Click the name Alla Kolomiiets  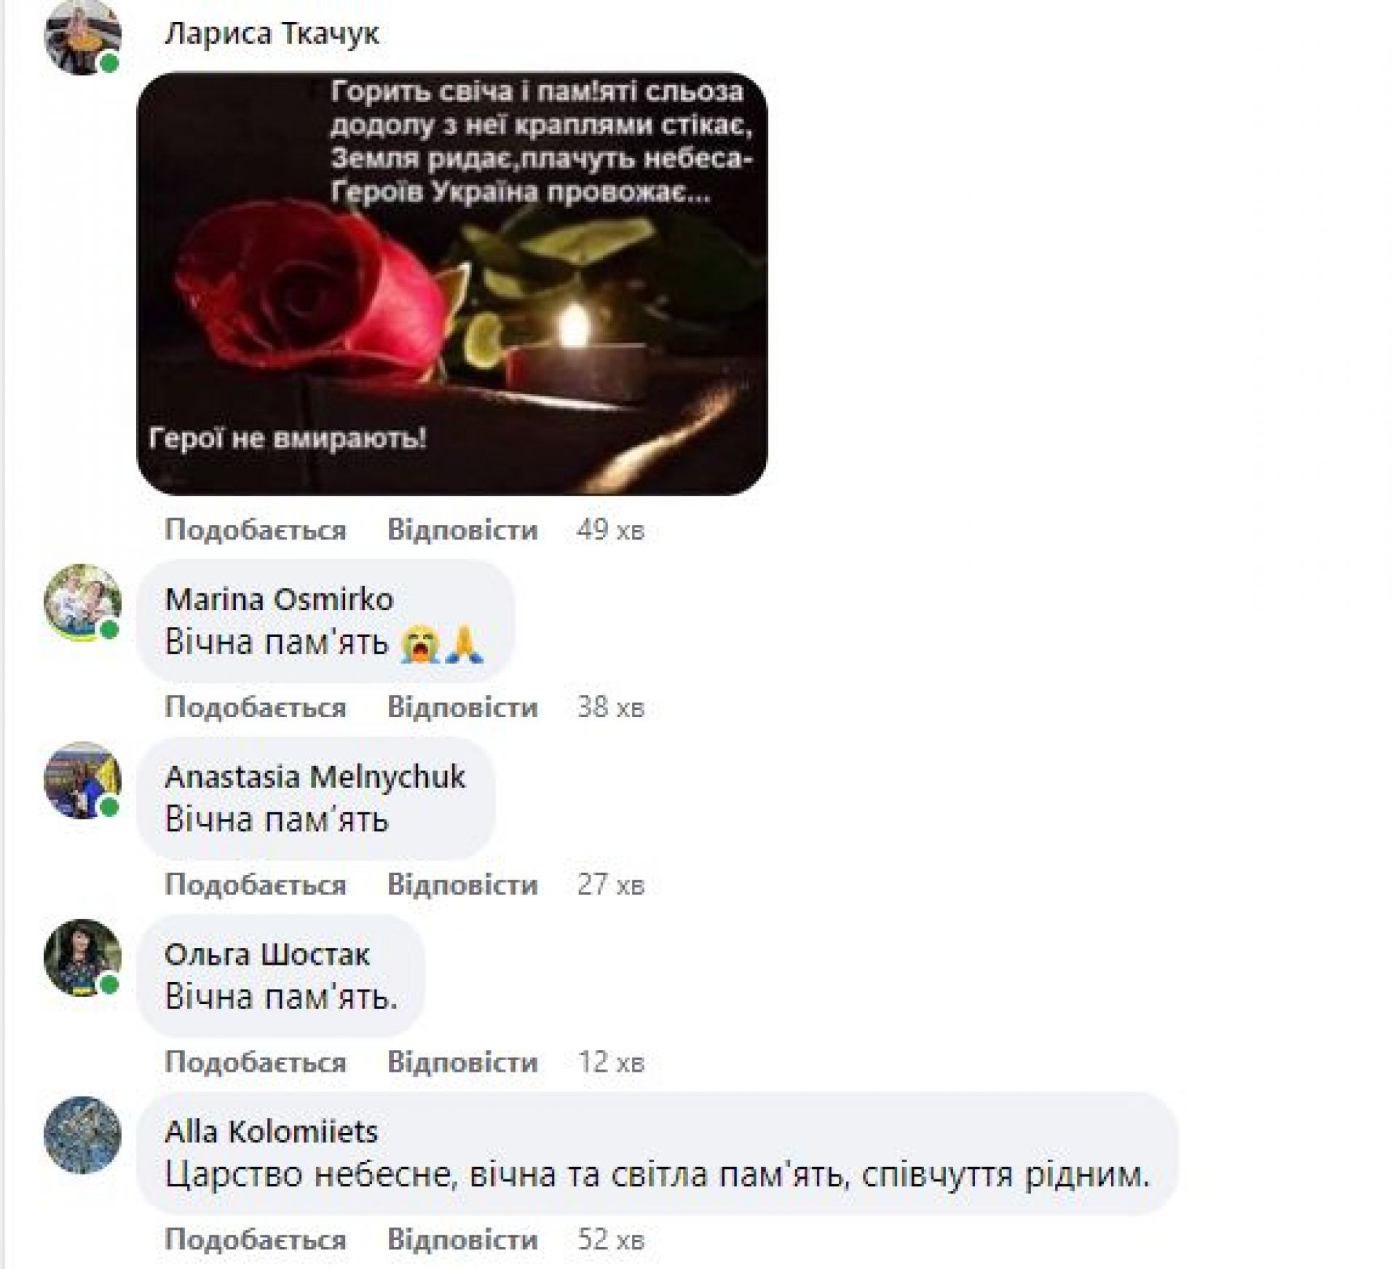coord(272,1132)
